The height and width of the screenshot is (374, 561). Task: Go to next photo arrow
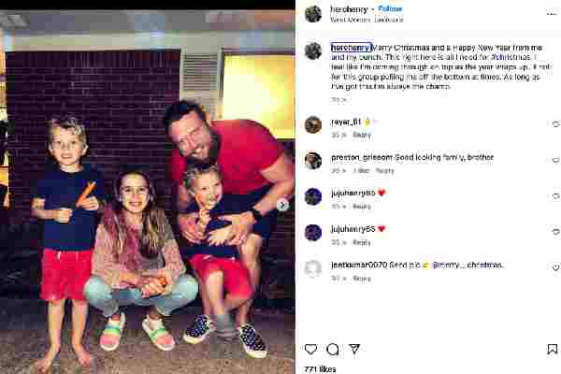coord(282,205)
